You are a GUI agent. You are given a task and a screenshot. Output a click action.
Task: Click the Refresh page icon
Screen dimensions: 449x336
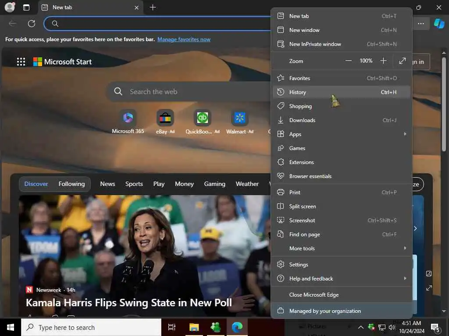(x=32, y=24)
